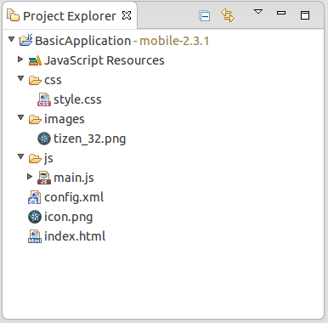Click the mobile-2.3.1 platform label
Viewport: 328px width, 323px height.
(x=174, y=41)
